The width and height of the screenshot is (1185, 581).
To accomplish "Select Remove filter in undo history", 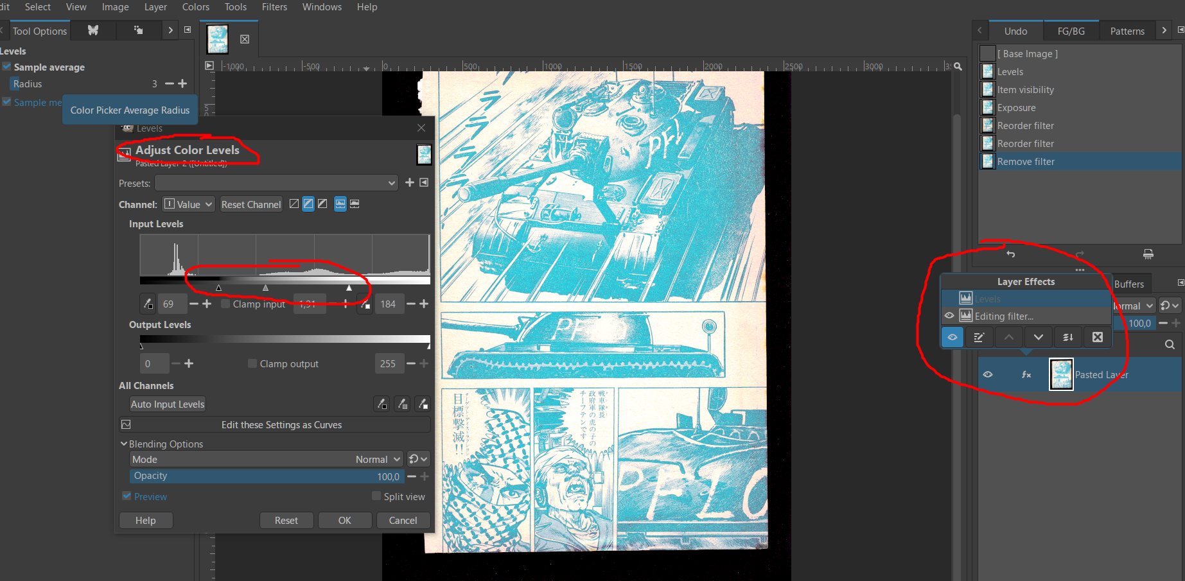I will coord(1080,162).
